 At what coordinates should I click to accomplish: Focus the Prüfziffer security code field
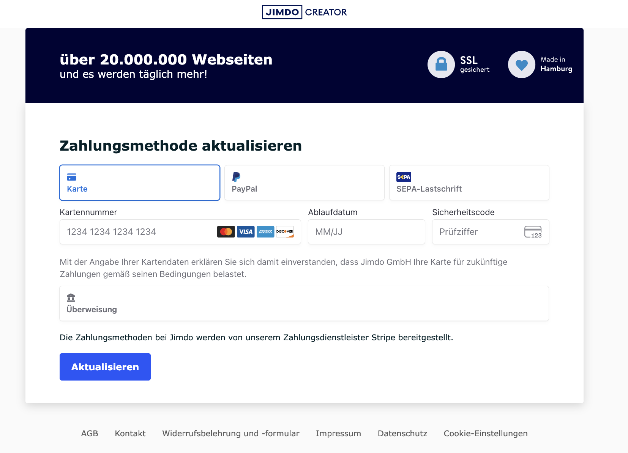491,232
